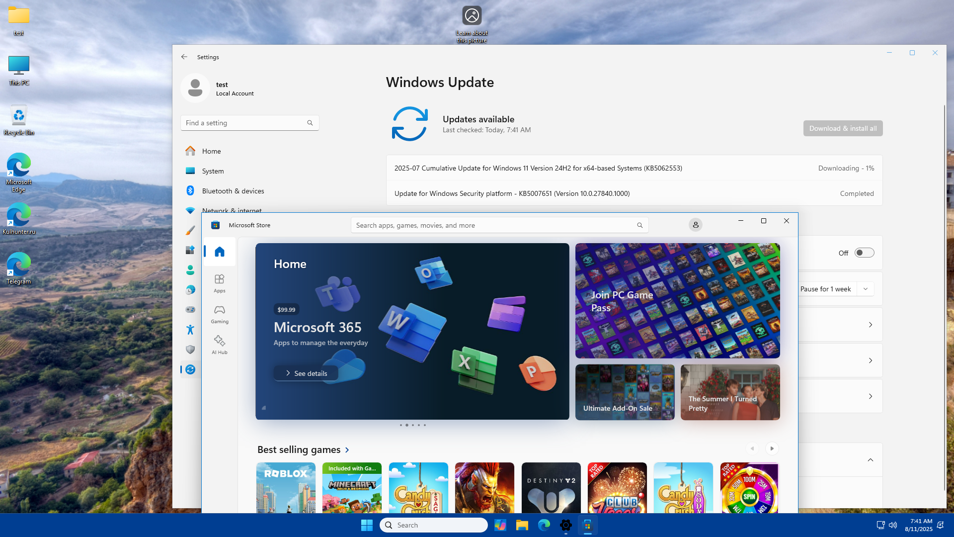The width and height of the screenshot is (954, 537).
Task: Click Pause for 1 week button
Action: [x=826, y=289]
